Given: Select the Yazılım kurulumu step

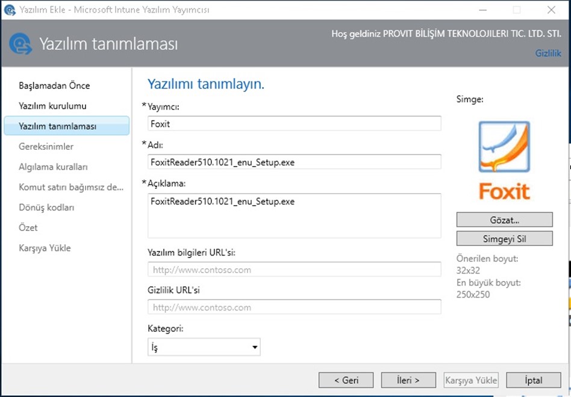Looking at the screenshot, I should [52, 106].
